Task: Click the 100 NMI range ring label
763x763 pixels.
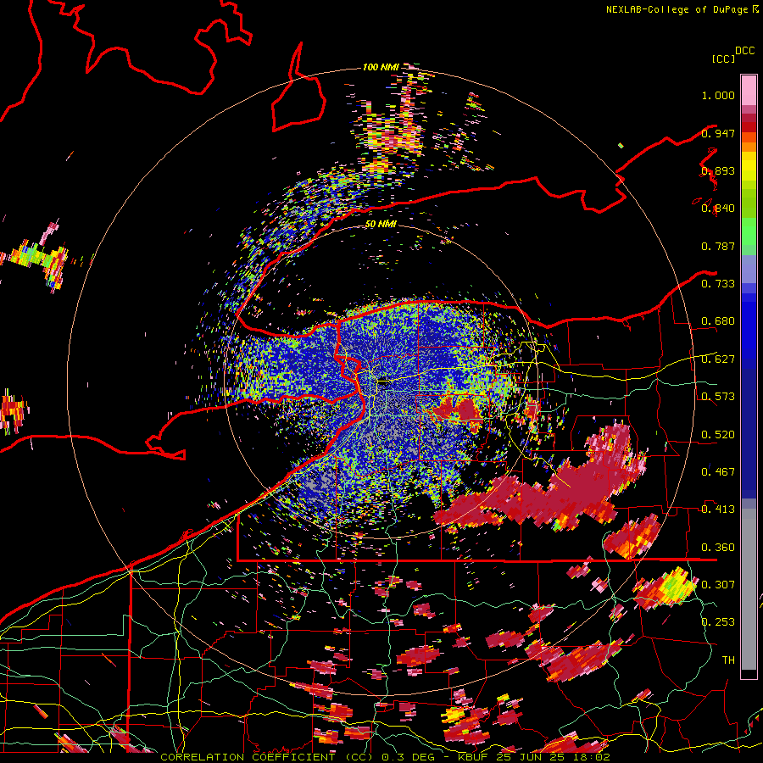Action: pyautogui.click(x=381, y=67)
